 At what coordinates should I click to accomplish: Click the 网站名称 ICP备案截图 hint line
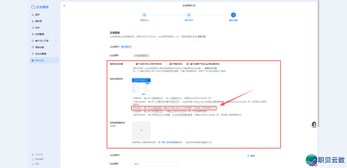click(x=173, y=108)
